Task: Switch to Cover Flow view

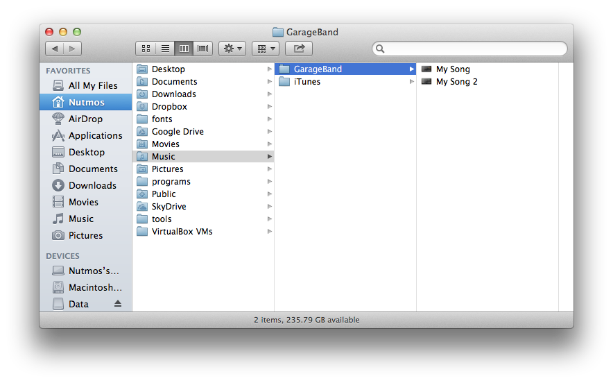Action: [203, 49]
